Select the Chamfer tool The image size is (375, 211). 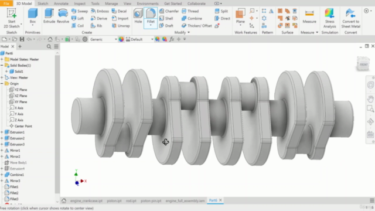169,11
